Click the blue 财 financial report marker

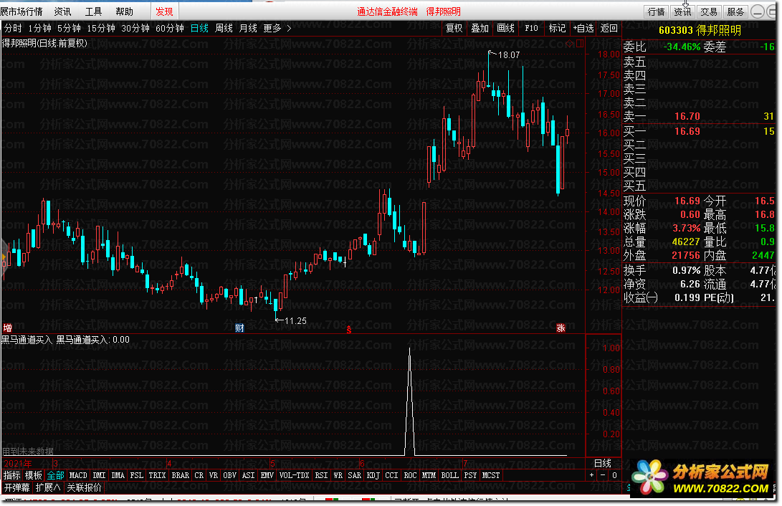point(239,328)
